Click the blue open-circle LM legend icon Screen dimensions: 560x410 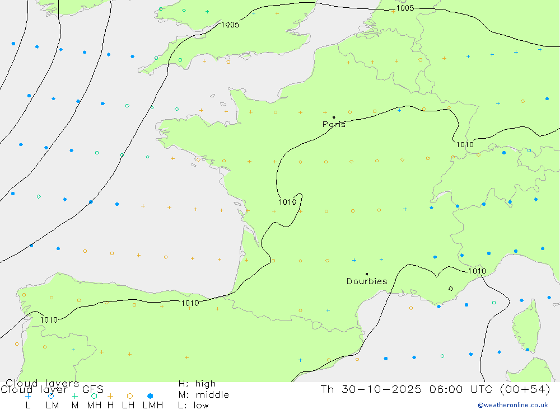[x=51, y=396]
